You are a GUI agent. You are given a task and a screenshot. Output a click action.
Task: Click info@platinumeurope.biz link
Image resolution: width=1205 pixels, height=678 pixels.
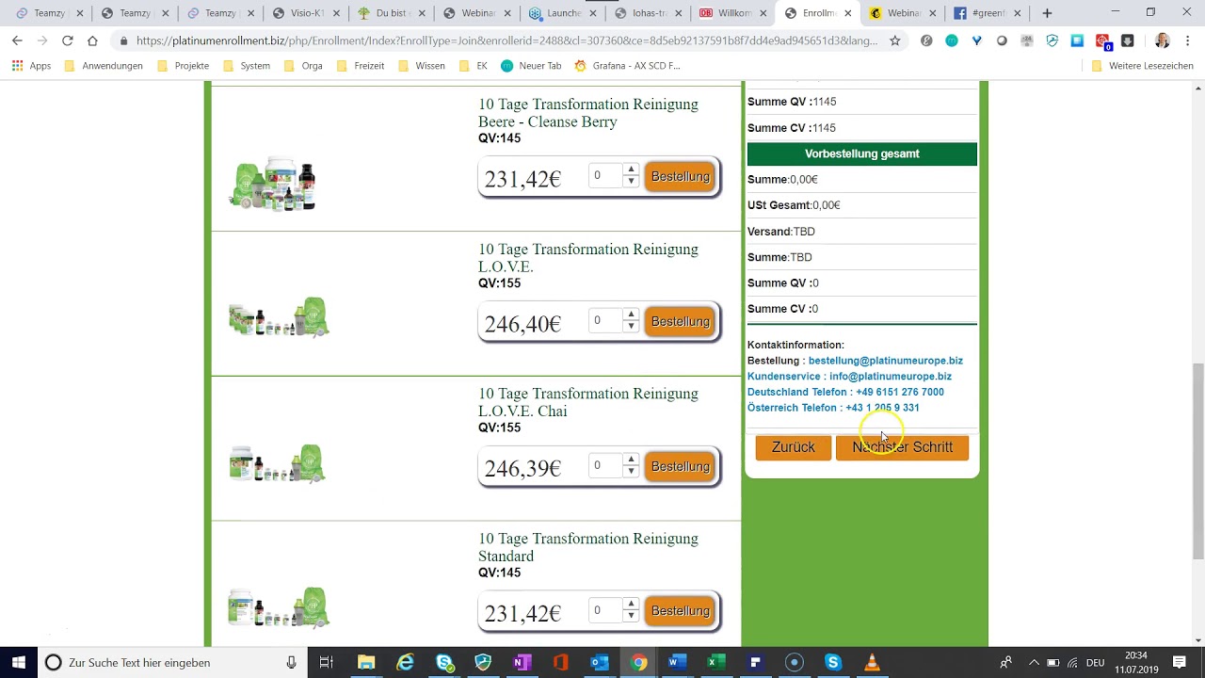tap(891, 377)
